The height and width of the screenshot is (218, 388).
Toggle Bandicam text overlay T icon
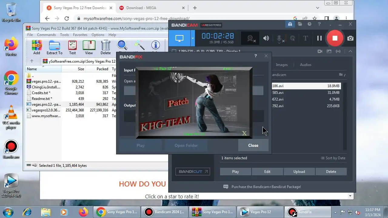[305, 38]
